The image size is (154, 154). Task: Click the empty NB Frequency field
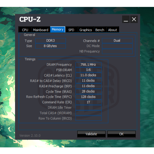(x=117, y=51)
